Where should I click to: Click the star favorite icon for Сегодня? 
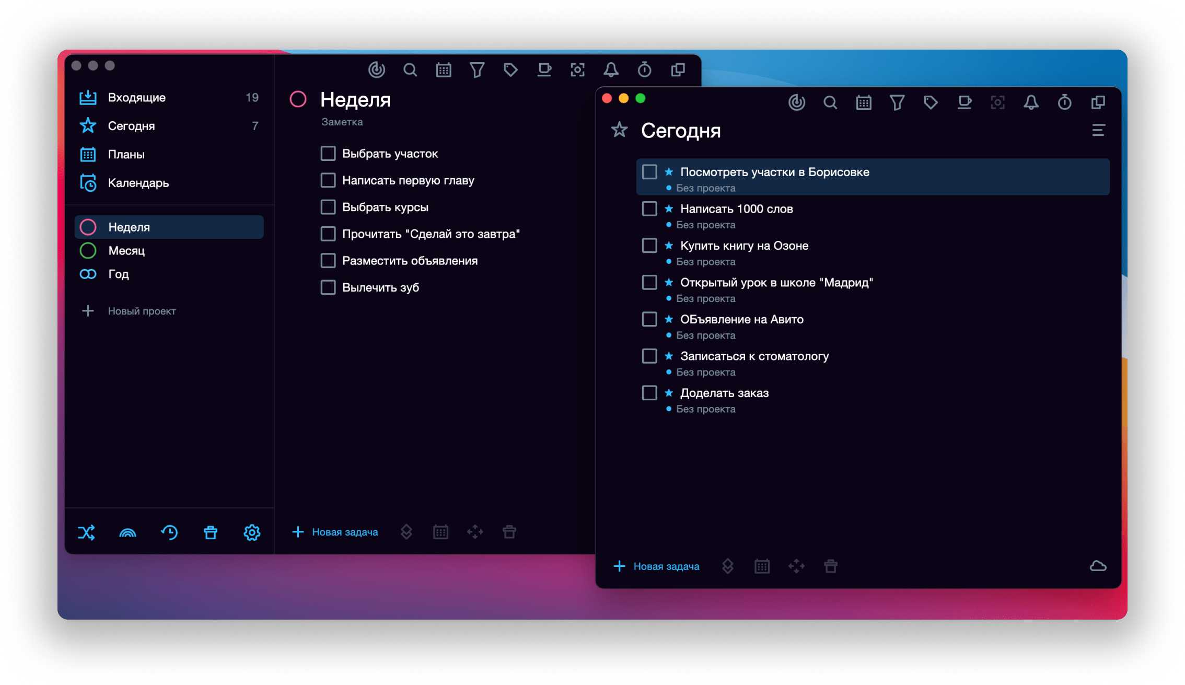pos(620,131)
